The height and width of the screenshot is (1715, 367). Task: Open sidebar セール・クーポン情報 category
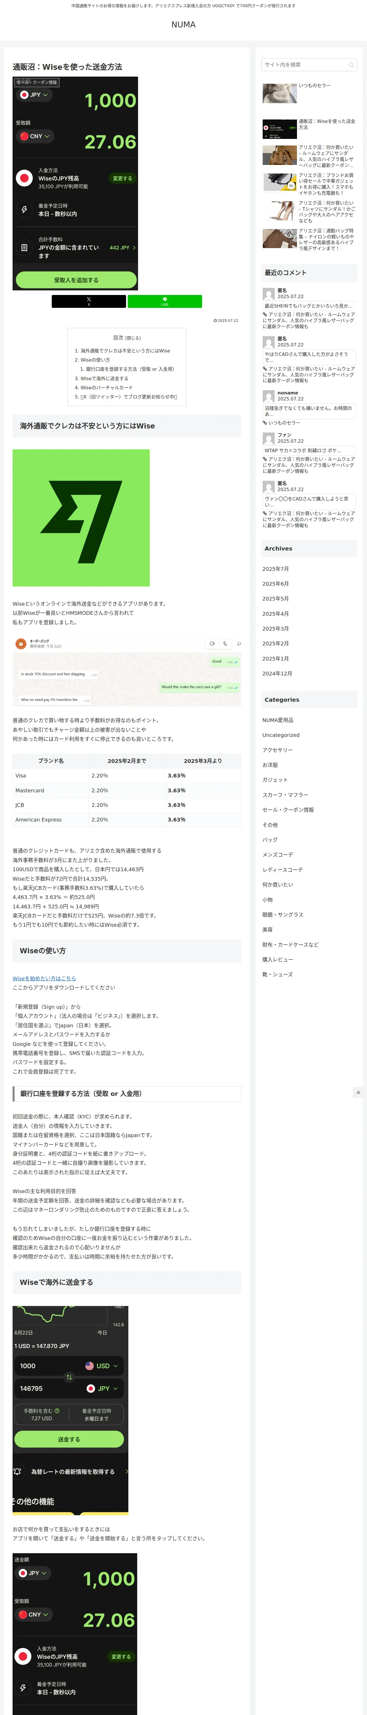[288, 810]
